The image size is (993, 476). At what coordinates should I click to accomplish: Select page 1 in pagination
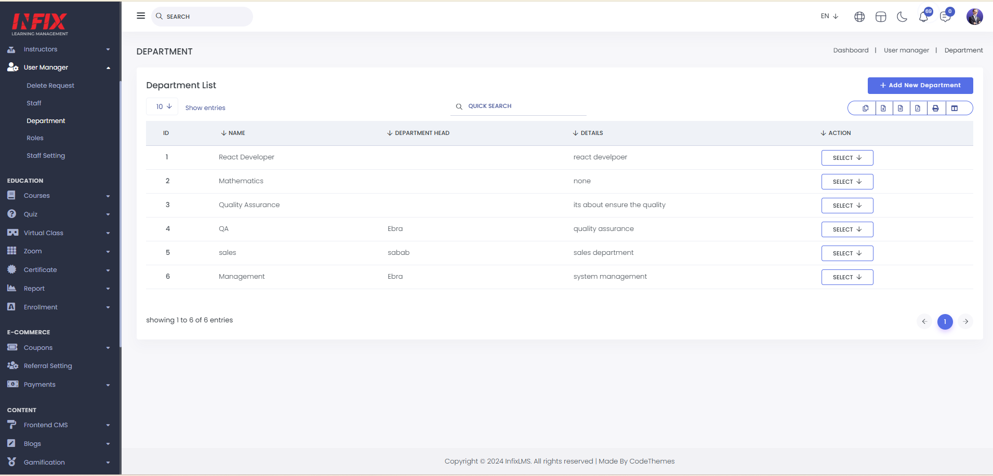tap(945, 321)
